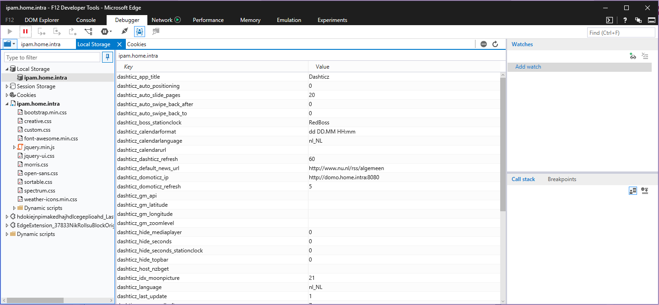Screen dimensions: 659x305
Task: Click the Add watch glasses icon
Action: [x=633, y=56]
